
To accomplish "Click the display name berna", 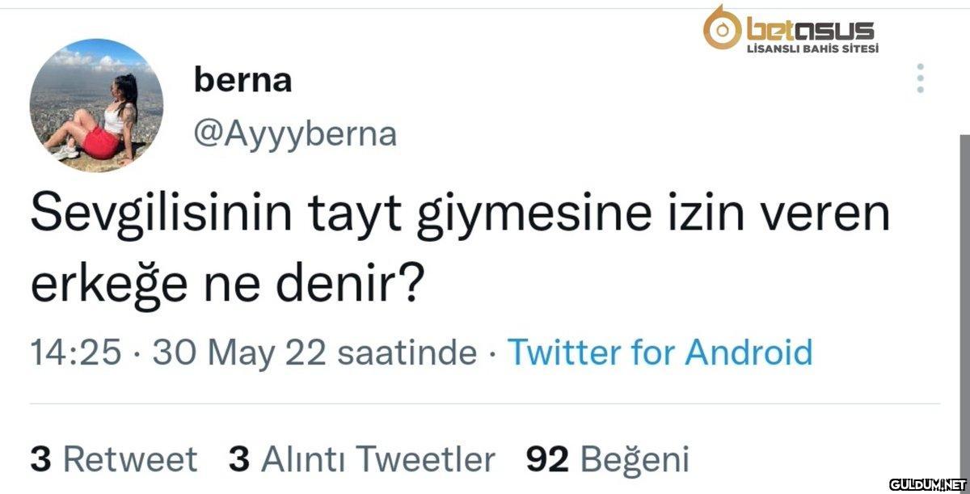I will point(242,80).
